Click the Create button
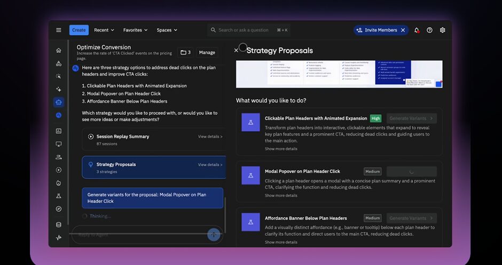 (x=79, y=30)
